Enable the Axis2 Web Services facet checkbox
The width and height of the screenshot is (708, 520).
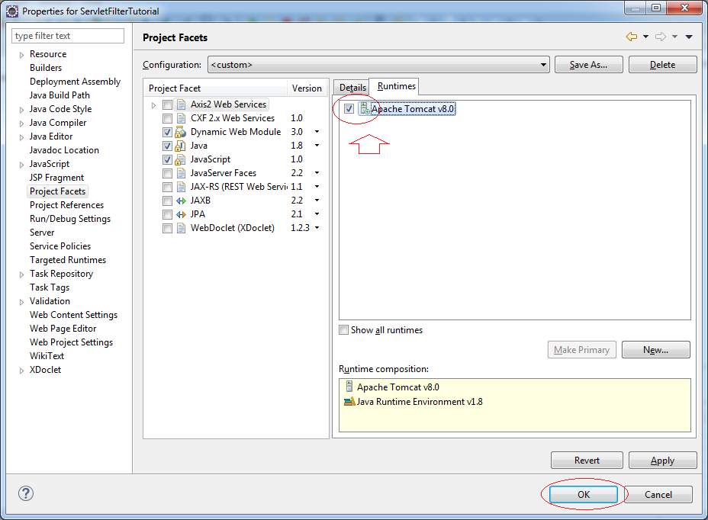(x=168, y=104)
